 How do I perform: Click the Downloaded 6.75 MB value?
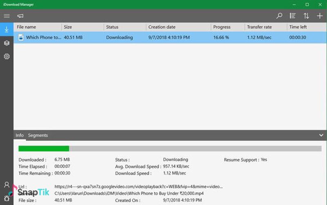(x=62, y=160)
